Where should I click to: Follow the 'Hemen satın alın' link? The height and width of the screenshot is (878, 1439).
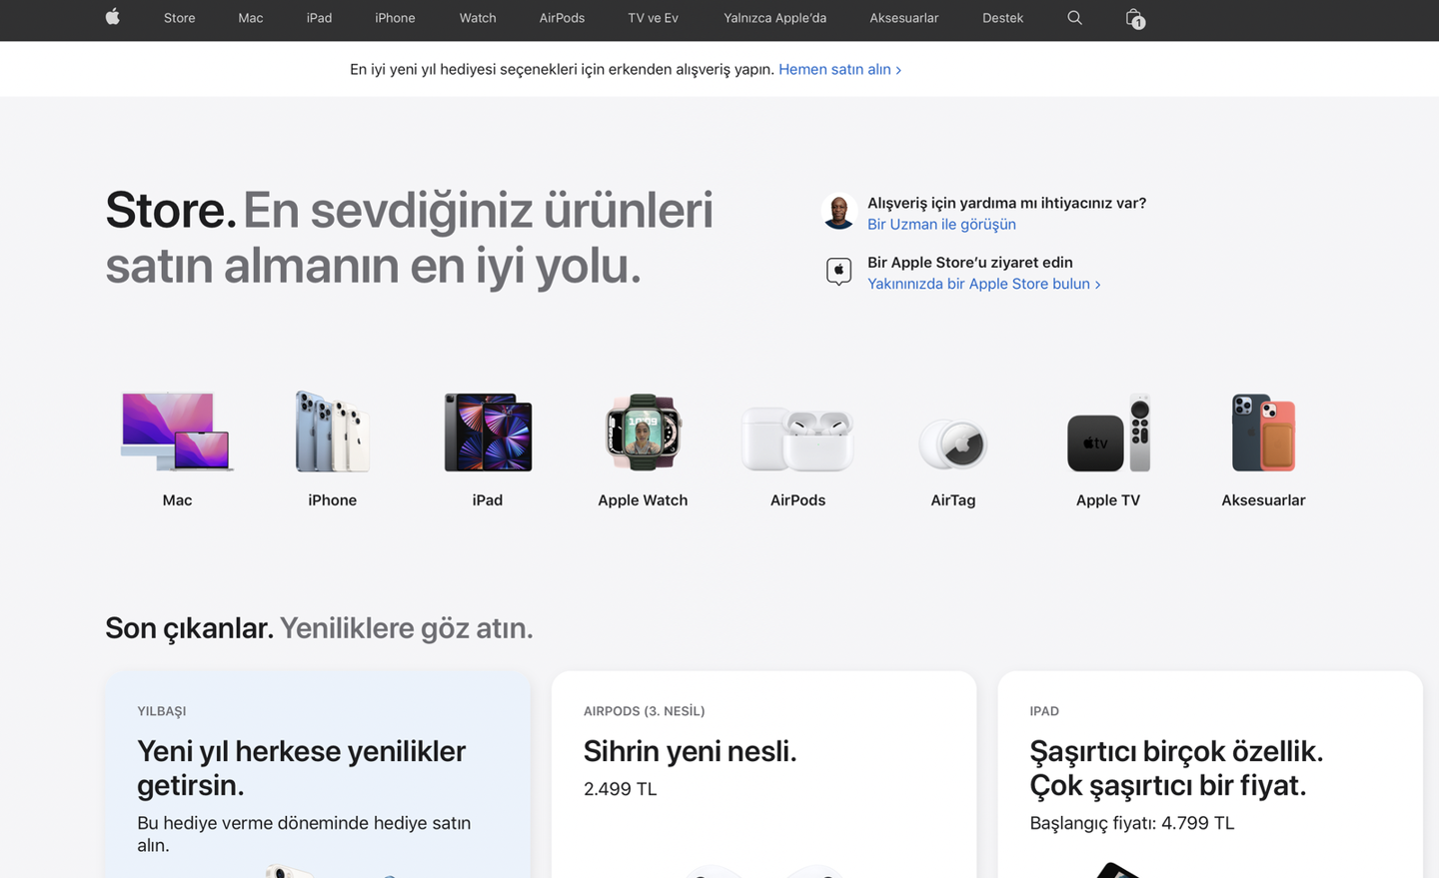[839, 69]
